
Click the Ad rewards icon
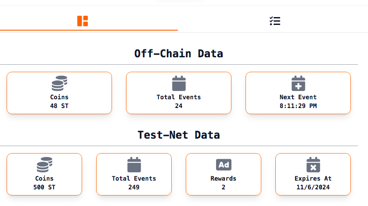click(224, 164)
